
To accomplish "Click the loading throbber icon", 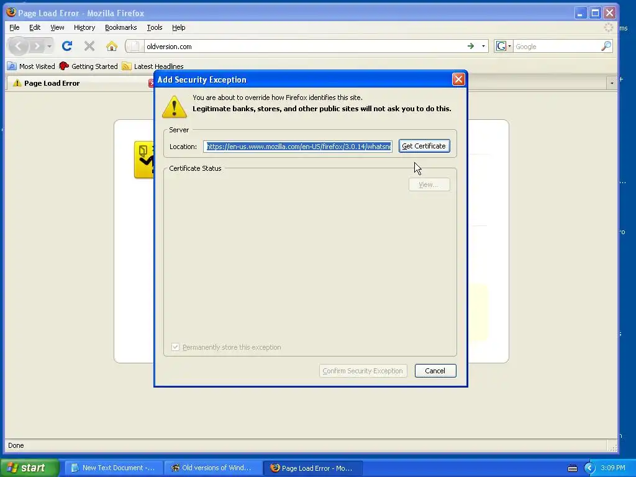I will point(609,27).
